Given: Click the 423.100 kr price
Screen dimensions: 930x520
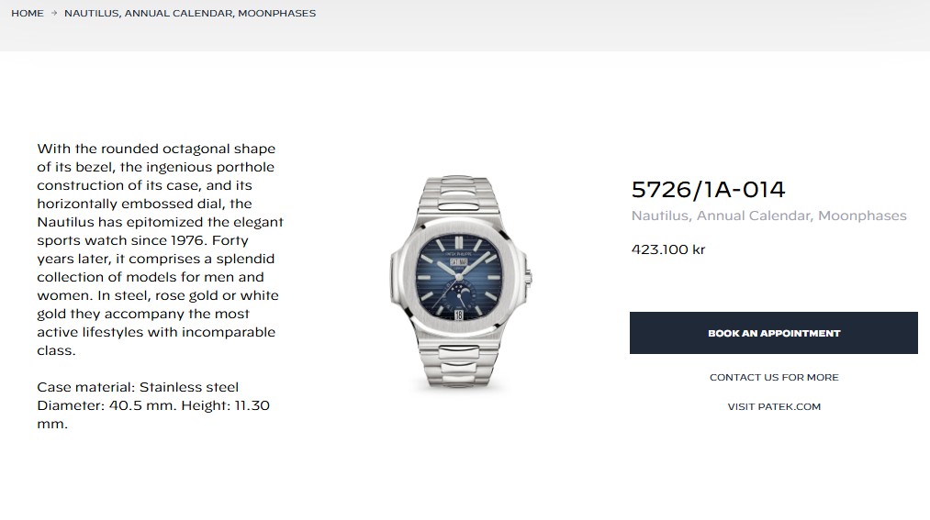Looking at the screenshot, I should pyautogui.click(x=667, y=249).
